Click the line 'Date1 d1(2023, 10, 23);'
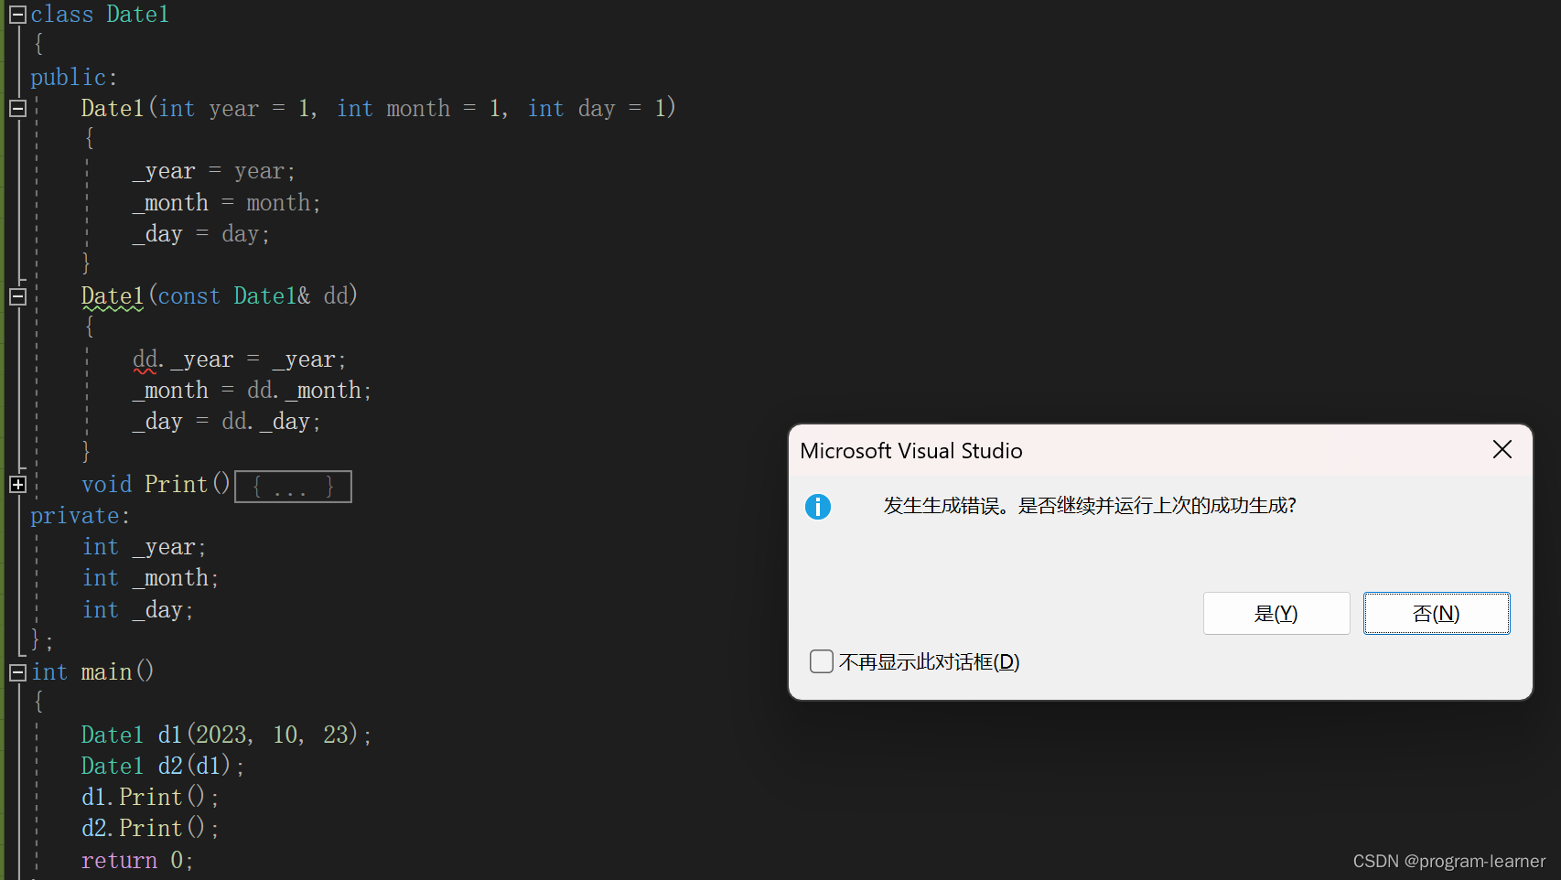 coord(226,735)
